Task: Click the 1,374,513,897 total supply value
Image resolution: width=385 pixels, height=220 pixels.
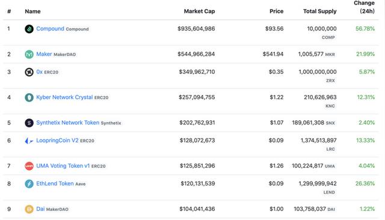Action: pos(318,140)
